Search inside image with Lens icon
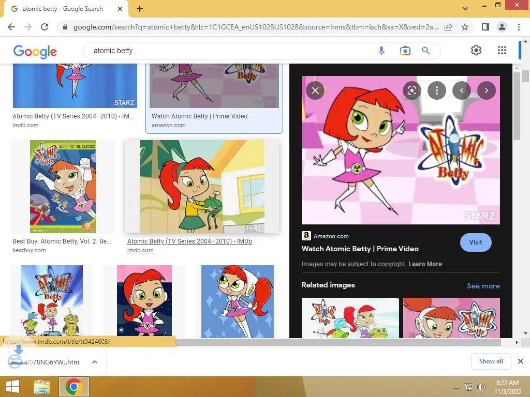Image resolution: width=530 pixels, height=397 pixels. coord(411,90)
